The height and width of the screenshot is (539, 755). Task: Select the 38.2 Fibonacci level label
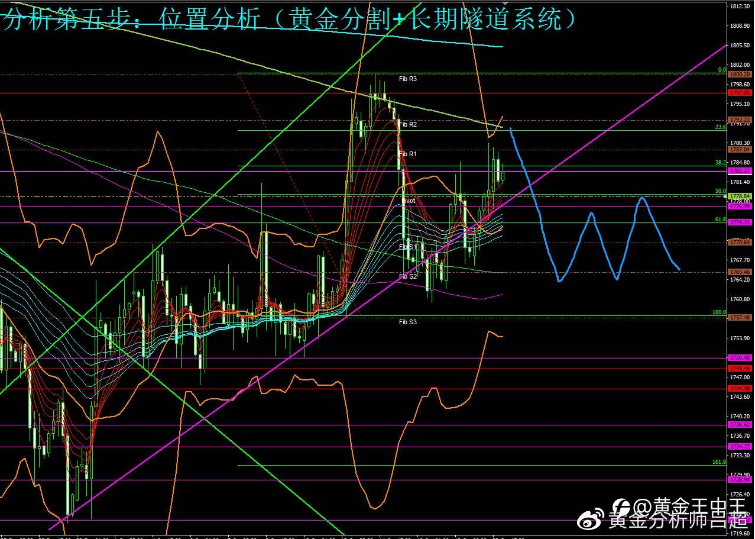[x=720, y=162]
